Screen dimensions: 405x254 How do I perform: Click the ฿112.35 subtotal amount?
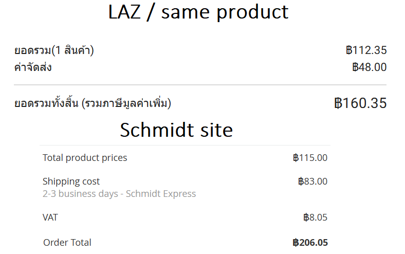(366, 50)
